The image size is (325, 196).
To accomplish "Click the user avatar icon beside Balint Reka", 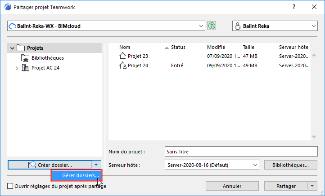I will pyautogui.click(x=238, y=26).
